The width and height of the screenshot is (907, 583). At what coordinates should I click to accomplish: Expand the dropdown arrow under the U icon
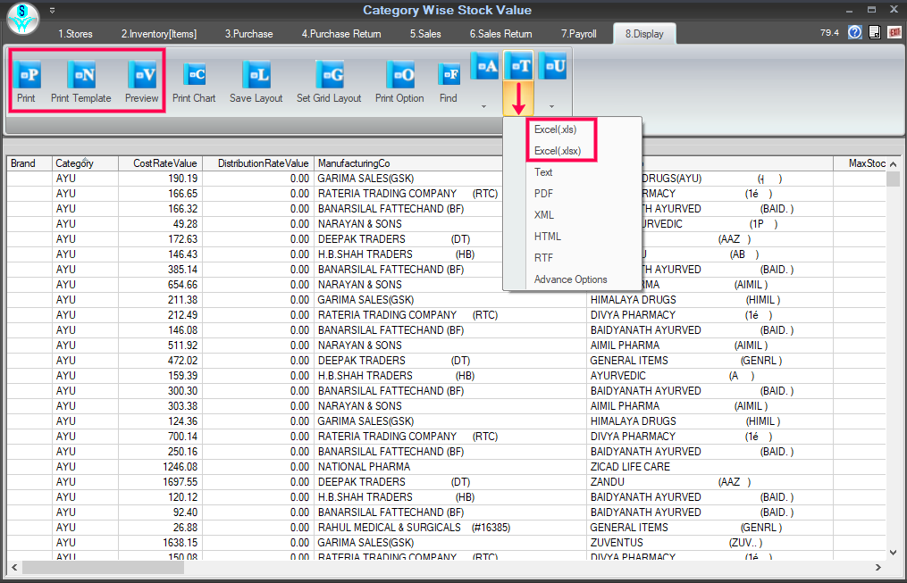point(552,105)
